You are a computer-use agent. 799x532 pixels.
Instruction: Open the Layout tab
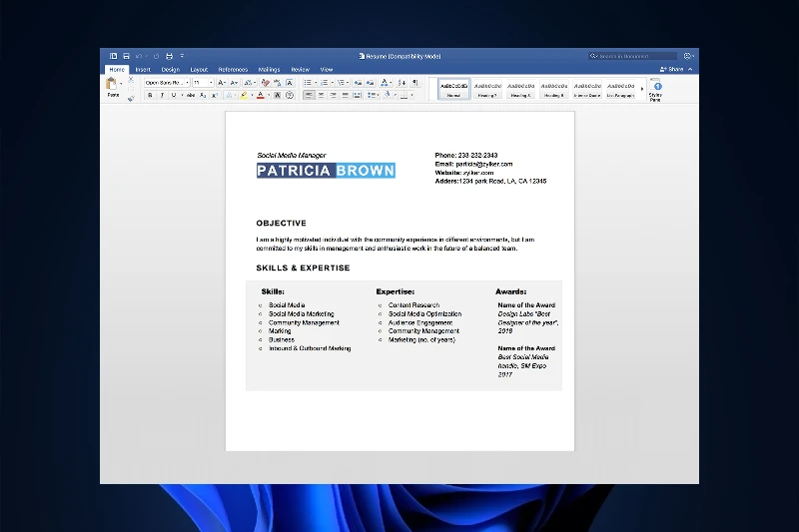199,69
